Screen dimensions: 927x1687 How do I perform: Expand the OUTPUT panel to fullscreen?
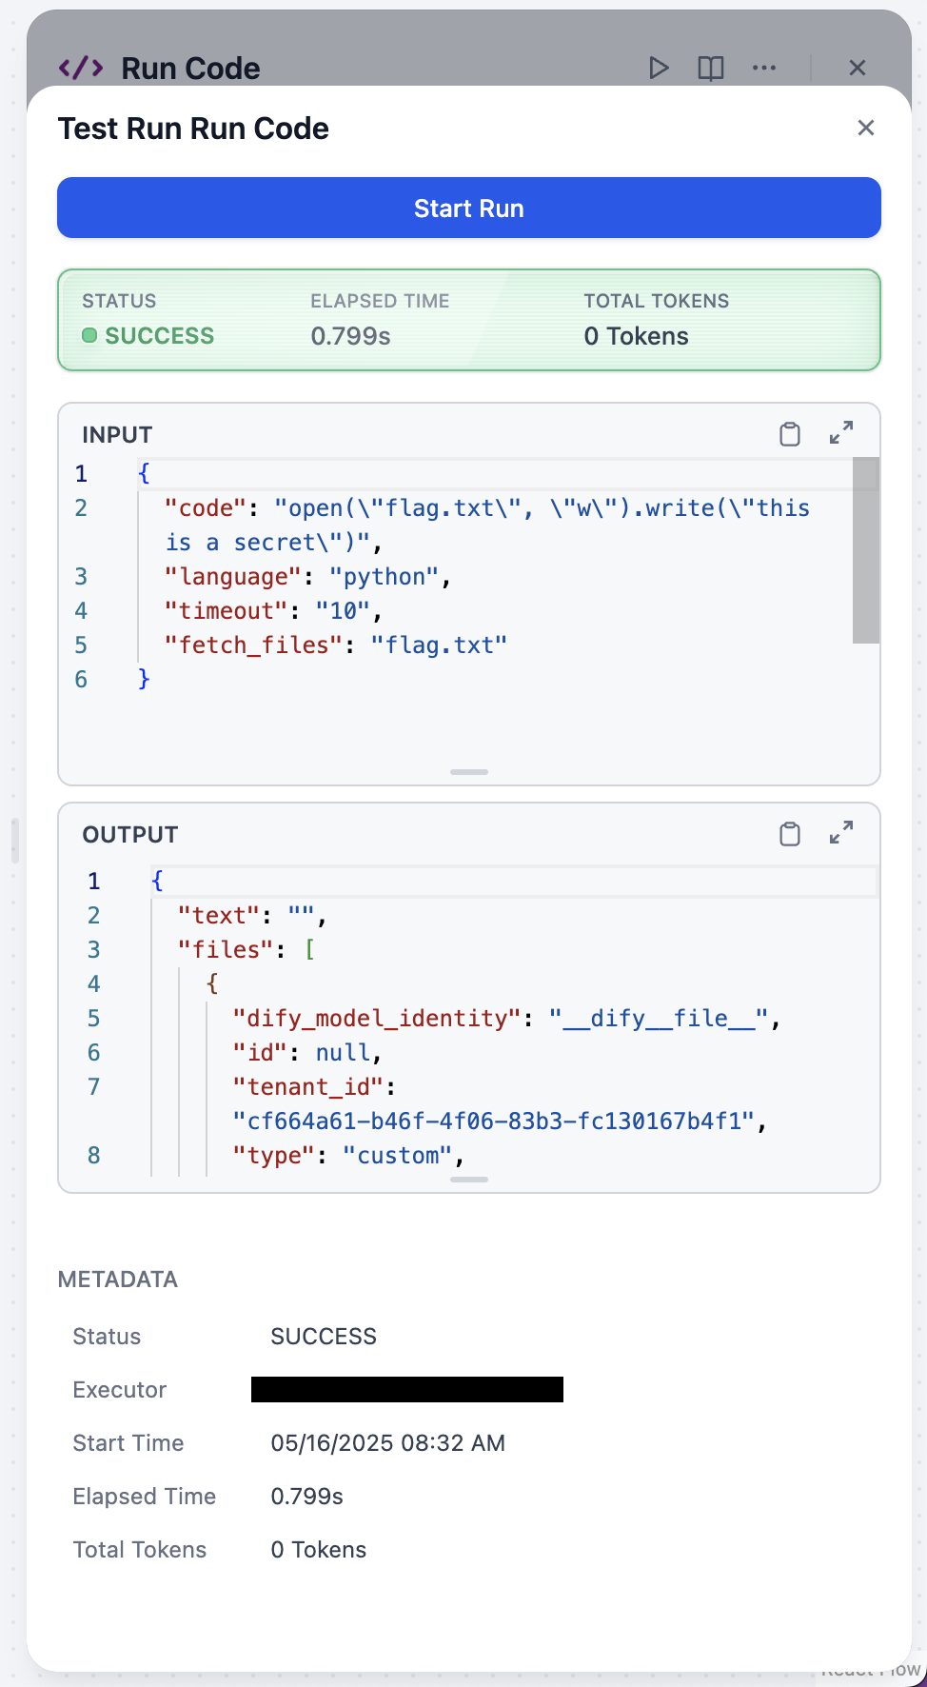point(841,833)
